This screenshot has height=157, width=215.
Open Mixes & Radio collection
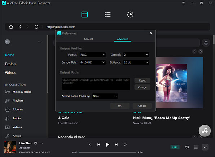pos(18,92)
